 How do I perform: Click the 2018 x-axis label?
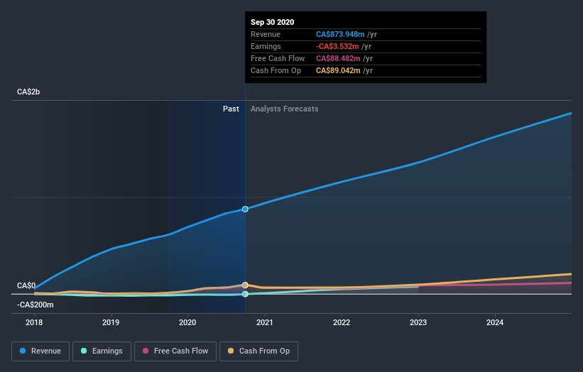(x=34, y=322)
